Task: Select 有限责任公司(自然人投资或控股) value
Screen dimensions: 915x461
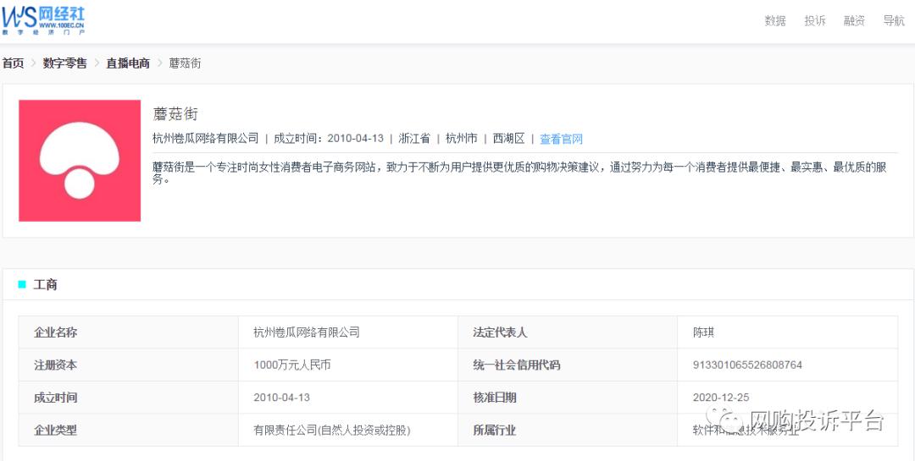Action: [332, 431]
